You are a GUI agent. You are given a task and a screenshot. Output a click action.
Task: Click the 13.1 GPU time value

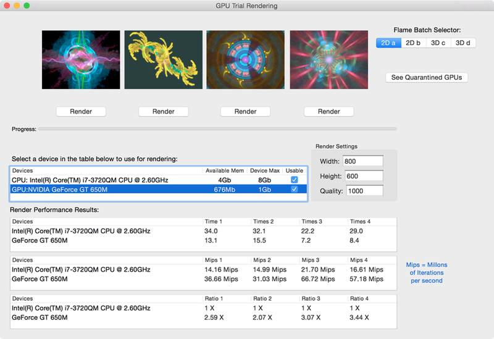click(x=211, y=240)
